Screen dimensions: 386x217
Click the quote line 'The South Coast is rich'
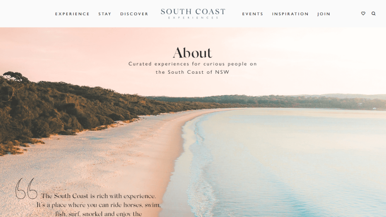[x=99, y=196]
